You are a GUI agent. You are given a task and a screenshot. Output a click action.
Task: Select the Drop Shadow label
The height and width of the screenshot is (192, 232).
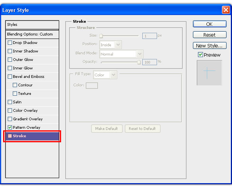coord(25,43)
